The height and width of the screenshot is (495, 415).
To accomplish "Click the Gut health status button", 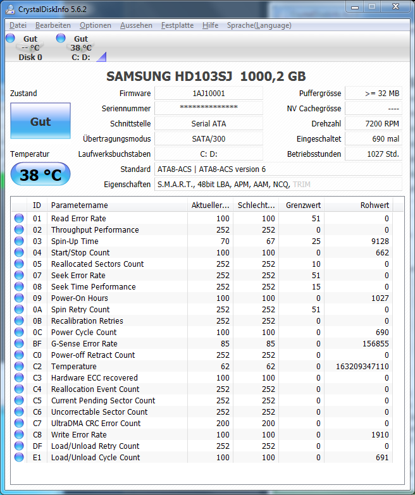I will click(x=40, y=121).
